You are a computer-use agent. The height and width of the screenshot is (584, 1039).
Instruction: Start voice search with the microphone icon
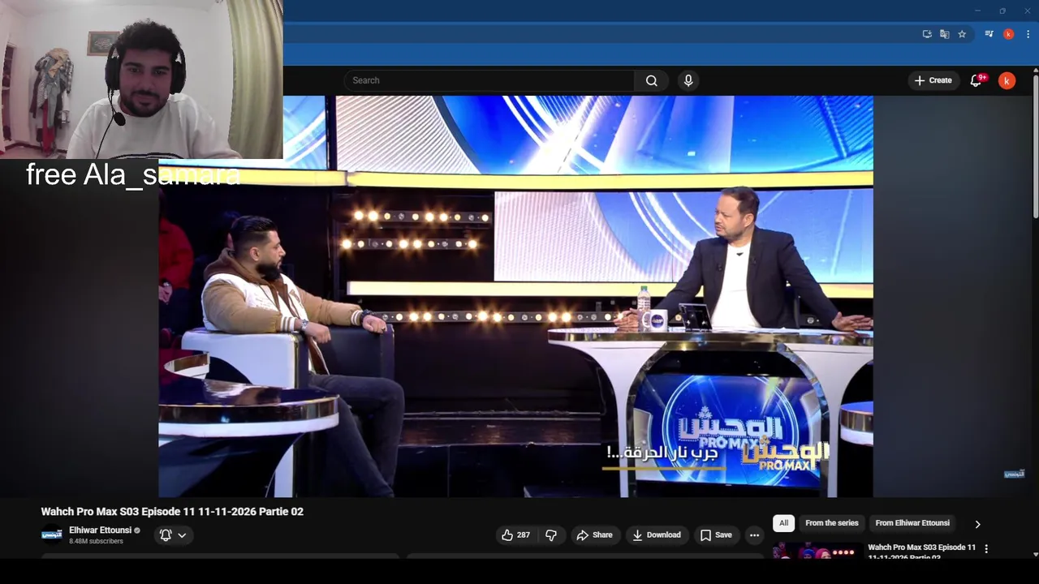pos(688,80)
